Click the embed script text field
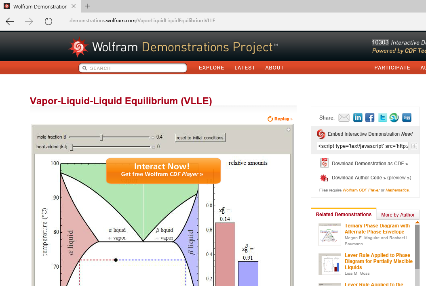 tap(363, 146)
